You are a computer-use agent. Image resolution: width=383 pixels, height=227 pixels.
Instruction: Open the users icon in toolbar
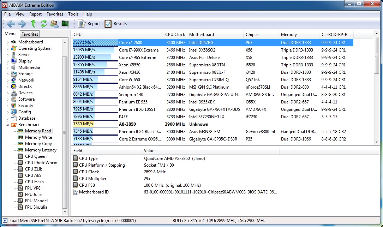[54, 24]
